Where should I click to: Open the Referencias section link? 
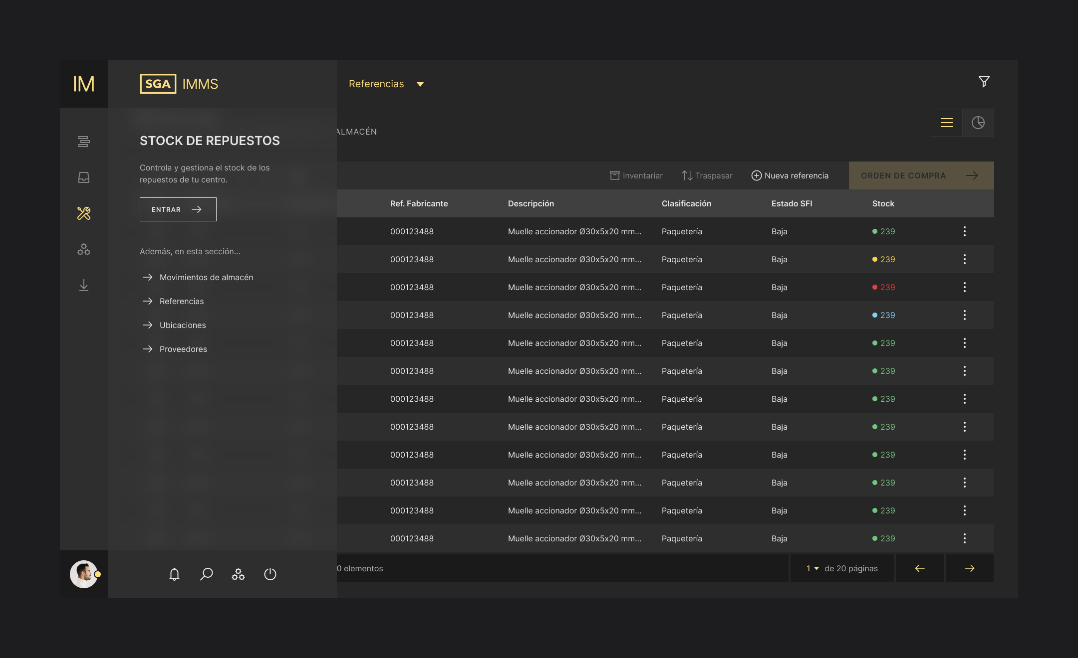point(173,301)
